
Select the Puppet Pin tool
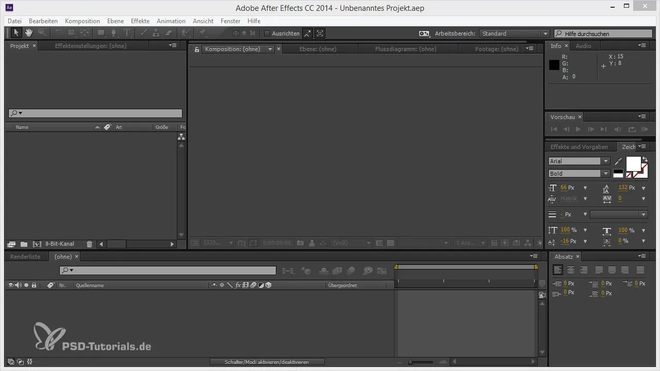[202, 33]
